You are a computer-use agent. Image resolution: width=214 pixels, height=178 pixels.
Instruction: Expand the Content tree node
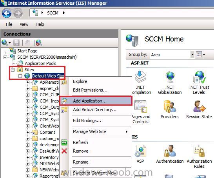[x=27, y=132]
